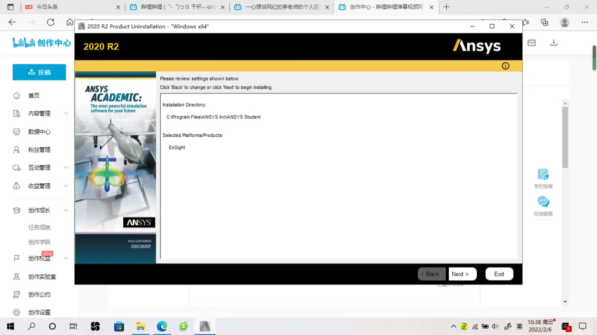Close the 今日头条 browser tab
597x335 pixels.
coord(118,7)
